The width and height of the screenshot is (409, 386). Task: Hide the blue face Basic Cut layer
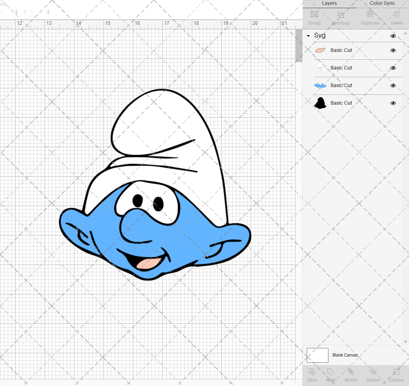click(x=393, y=85)
